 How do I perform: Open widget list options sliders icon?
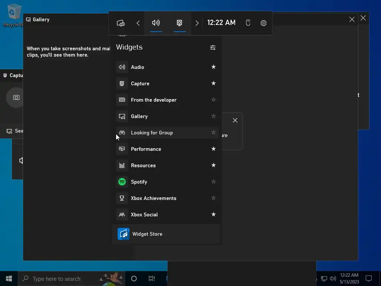coord(212,47)
